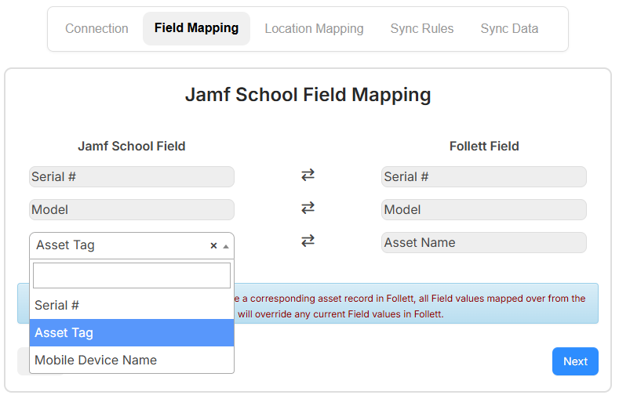
Task: Click the swap arrows icon in Serial # row
Action: pyautogui.click(x=308, y=175)
